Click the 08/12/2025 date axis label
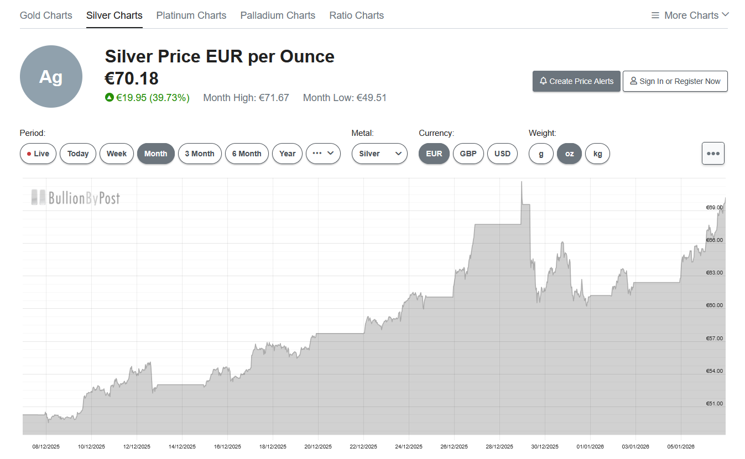Image resolution: width=745 pixels, height=459 pixels. 46,446
